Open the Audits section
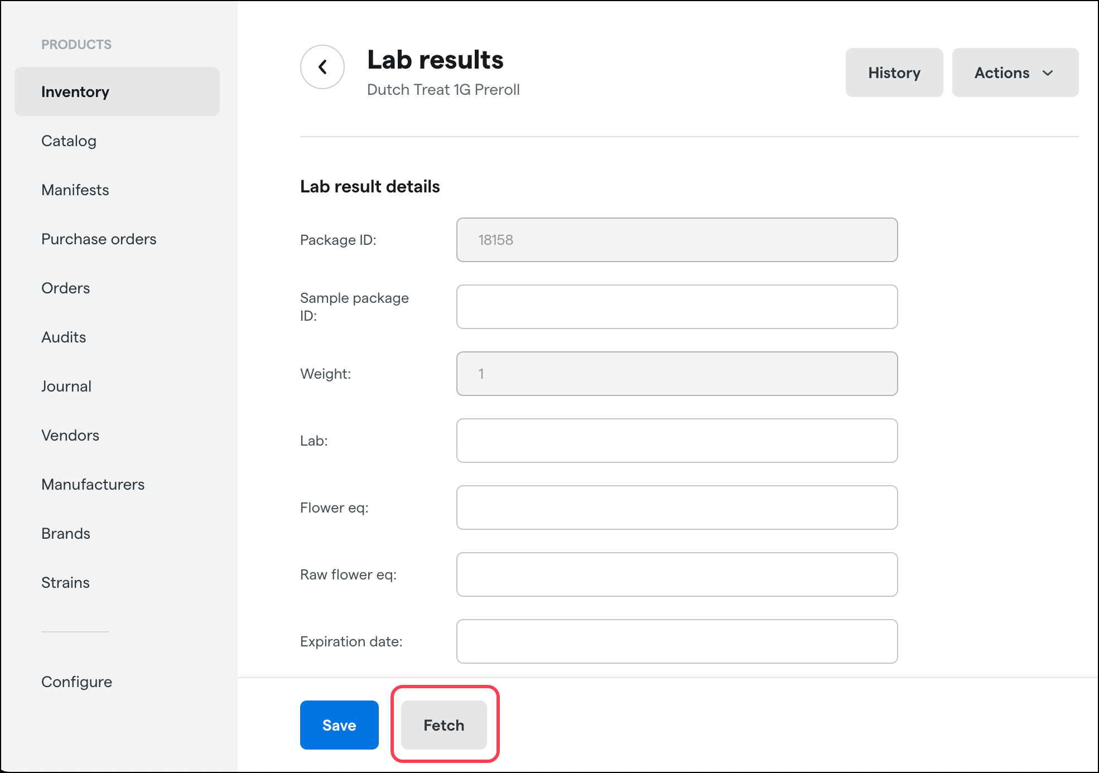The height and width of the screenshot is (773, 1099). click(x=64, y=337)
